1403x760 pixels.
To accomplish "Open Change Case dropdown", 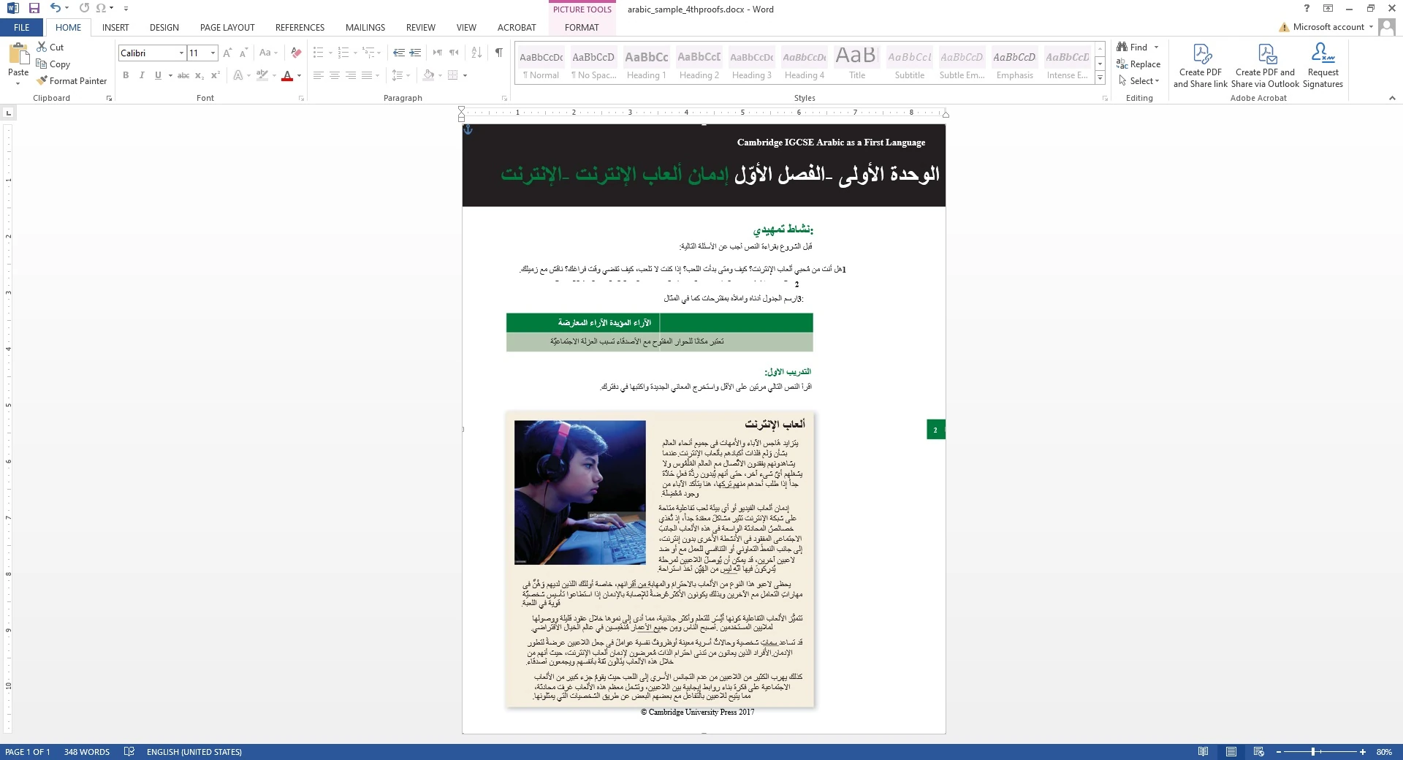I will point(268,53).
